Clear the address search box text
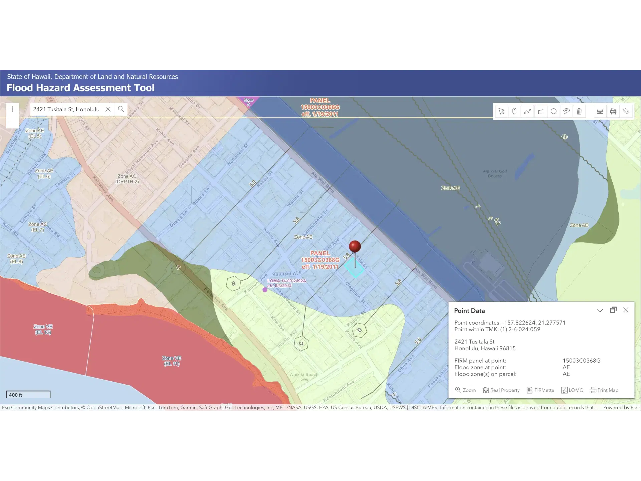641x481 pixels. point(108,109)
